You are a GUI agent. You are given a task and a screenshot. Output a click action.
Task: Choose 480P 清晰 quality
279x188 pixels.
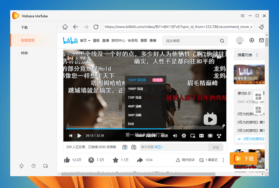(x=146, y=106)
